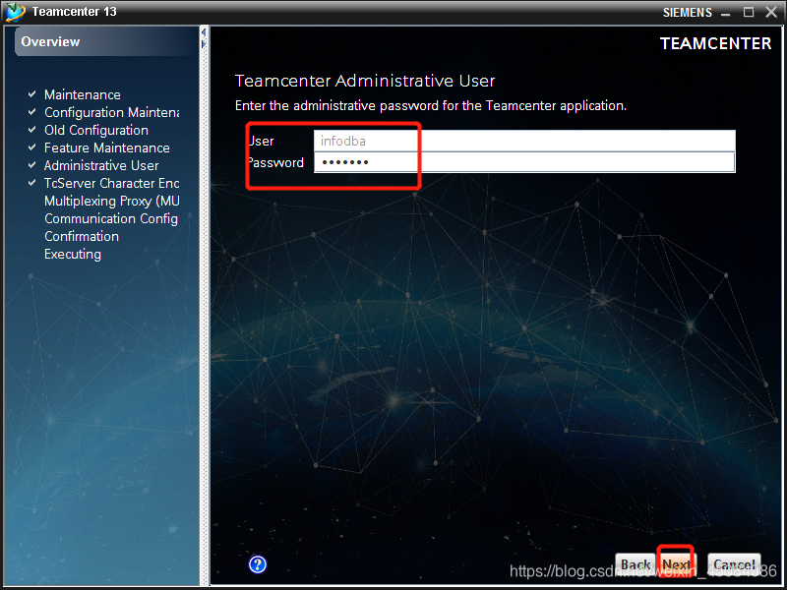Select the Communication Config step

click(111, 218)
